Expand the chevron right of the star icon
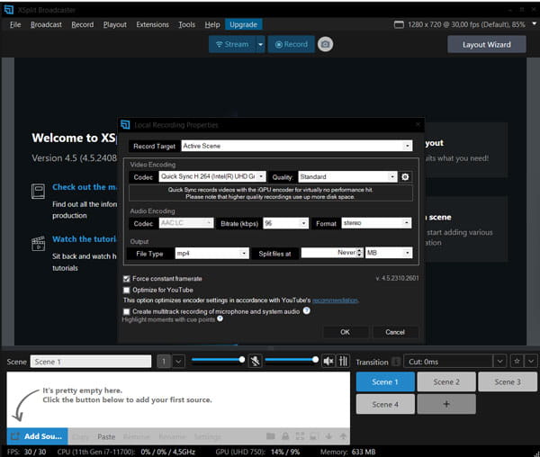 (531, 362)
